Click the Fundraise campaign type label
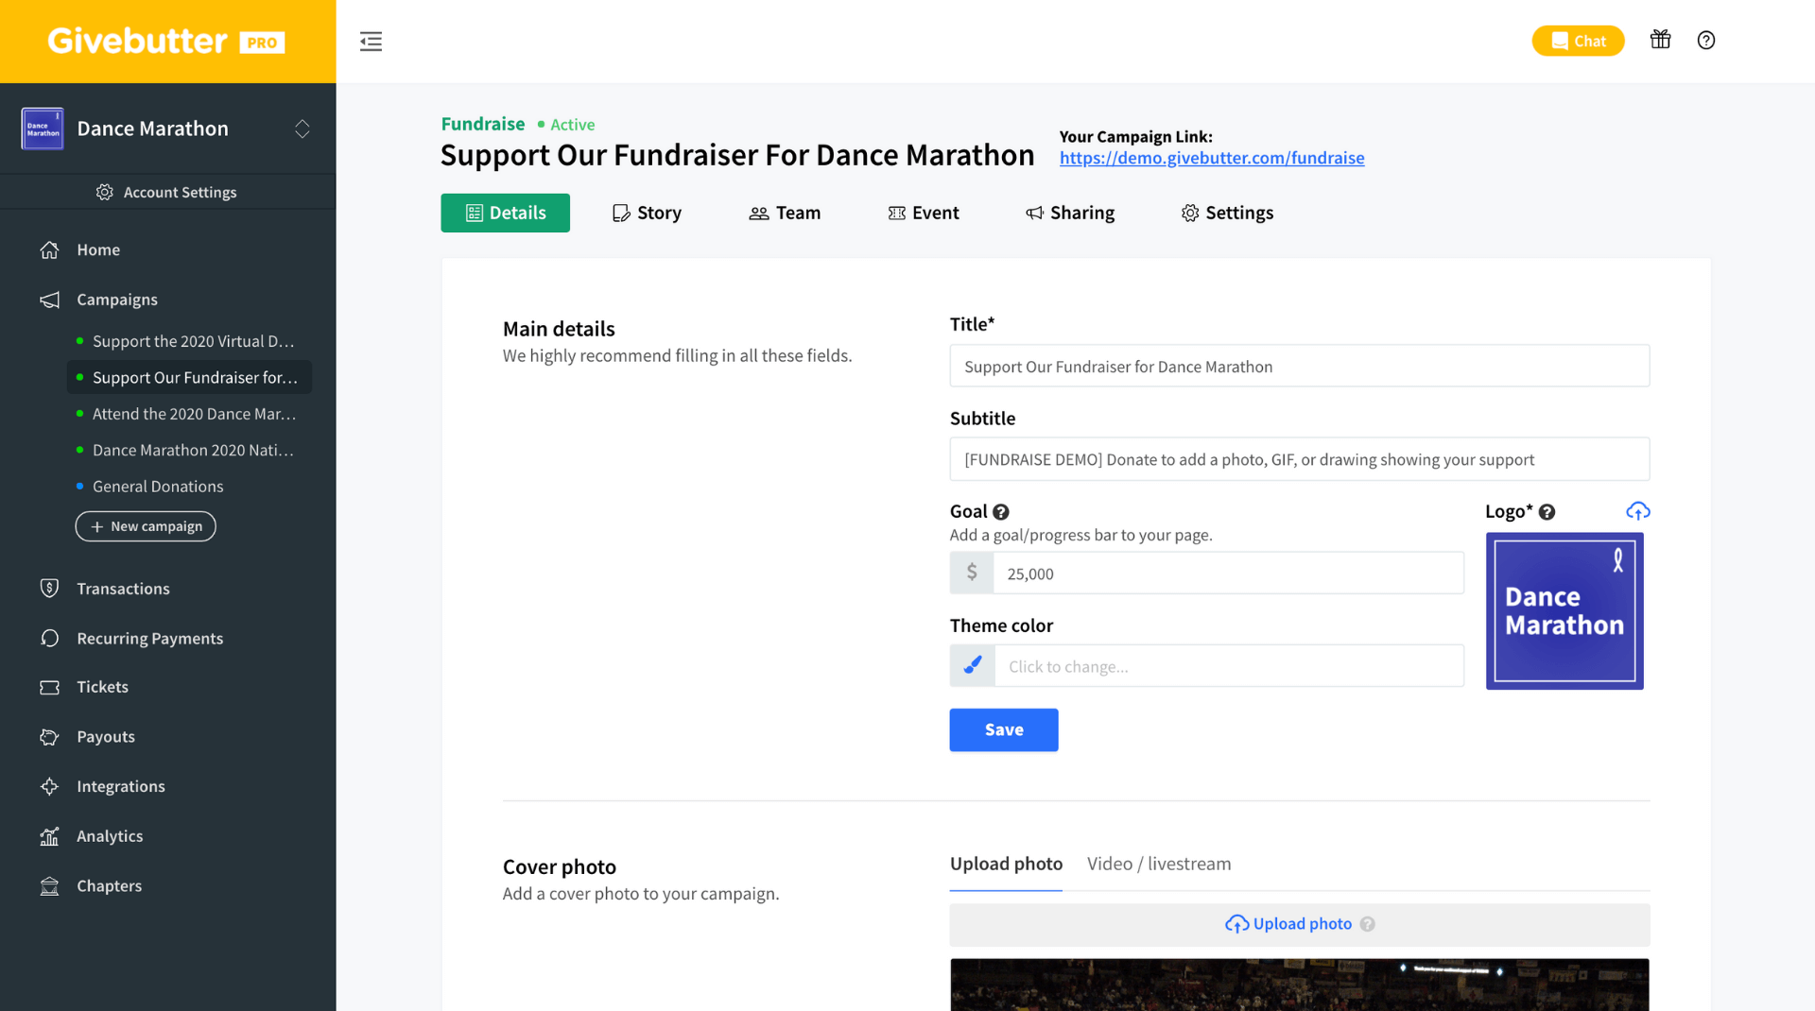 [x=482, y=124]
